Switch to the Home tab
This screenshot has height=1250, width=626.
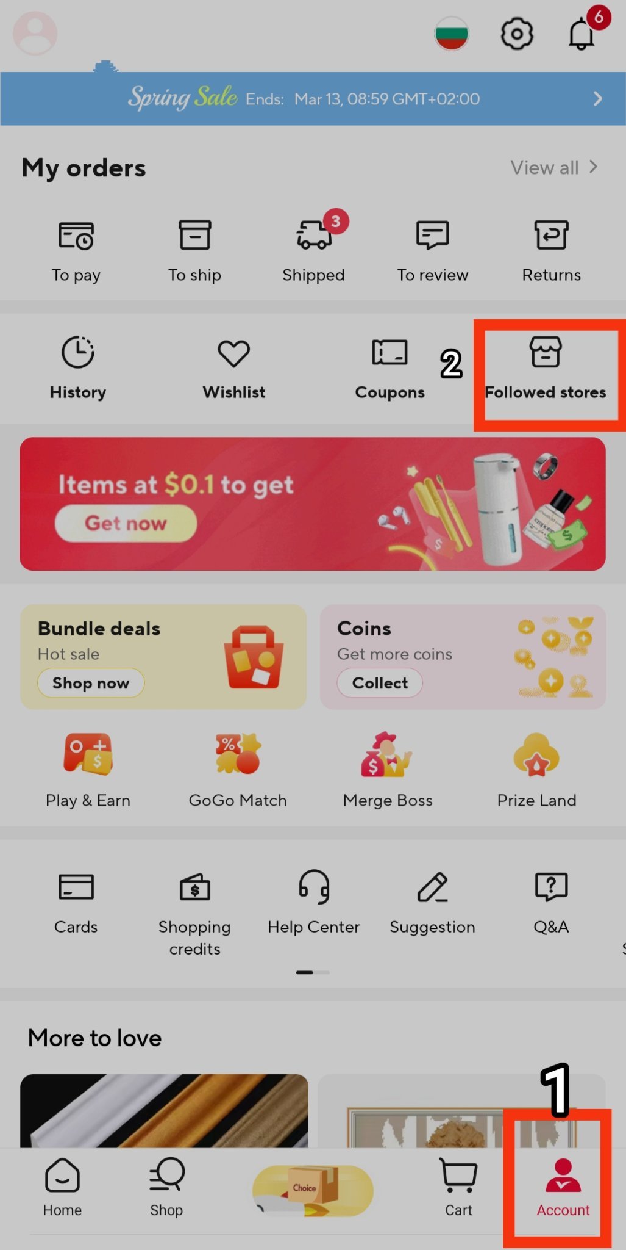click(62, 1187)
